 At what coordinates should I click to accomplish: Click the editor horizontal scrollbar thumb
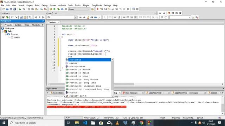pos(92,84)
